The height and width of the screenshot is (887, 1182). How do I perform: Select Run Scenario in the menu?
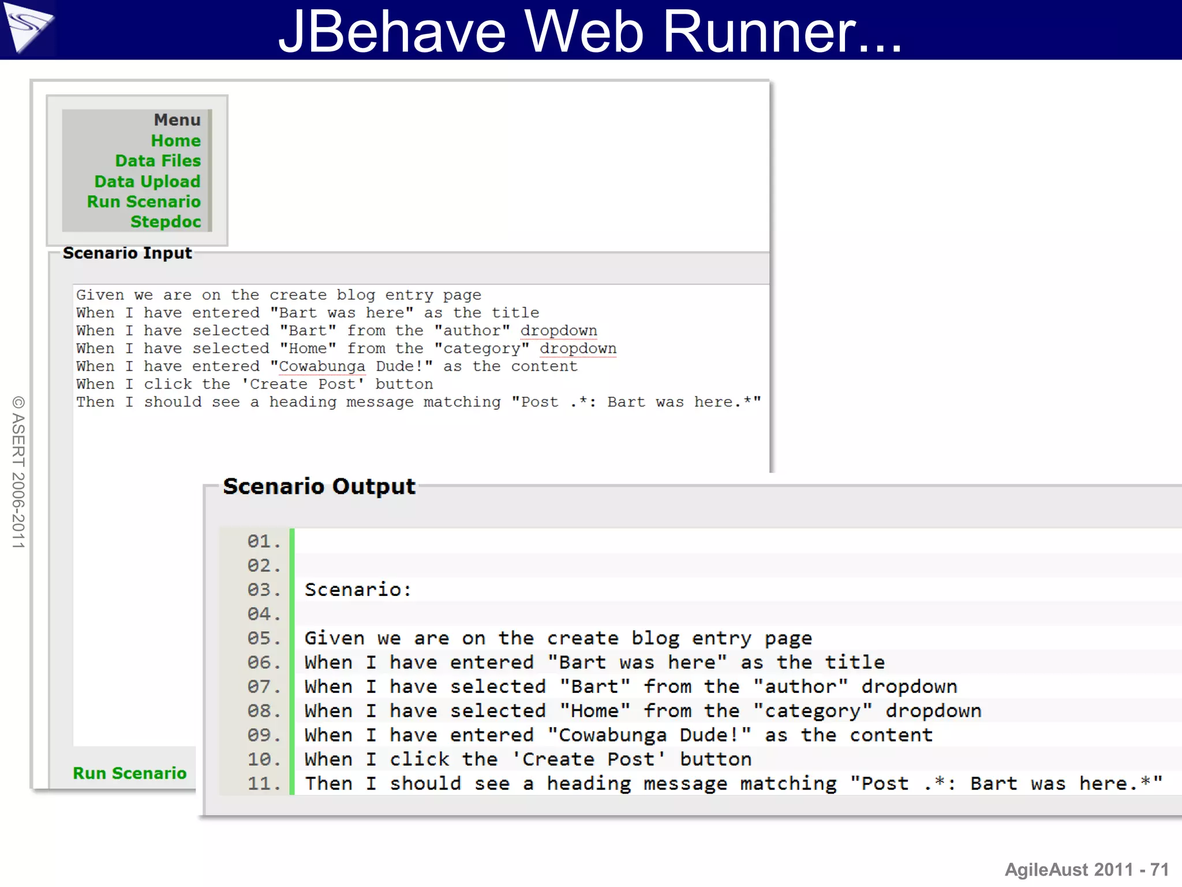point(144,202)
